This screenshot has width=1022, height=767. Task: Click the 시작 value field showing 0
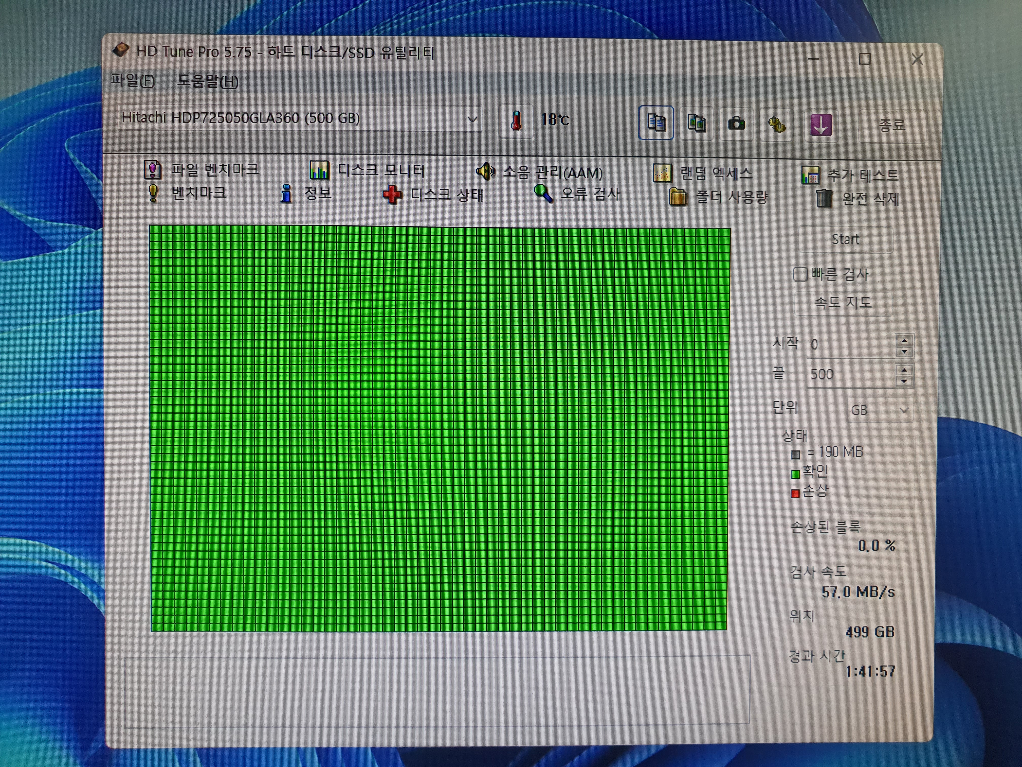(x=851, y=345)
